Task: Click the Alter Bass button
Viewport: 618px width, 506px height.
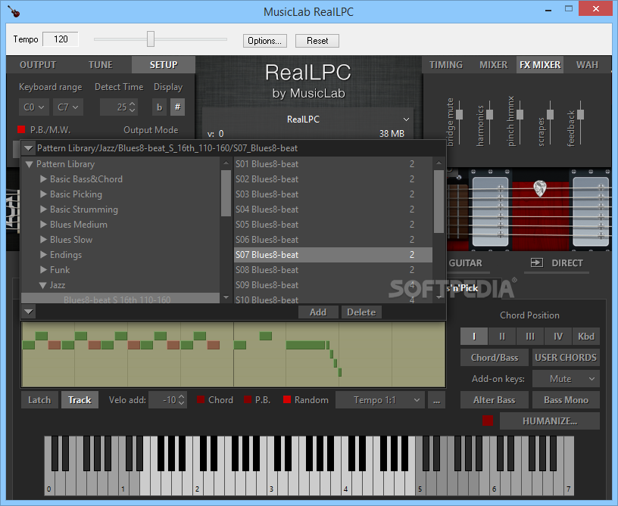Action: click(495, 400)
